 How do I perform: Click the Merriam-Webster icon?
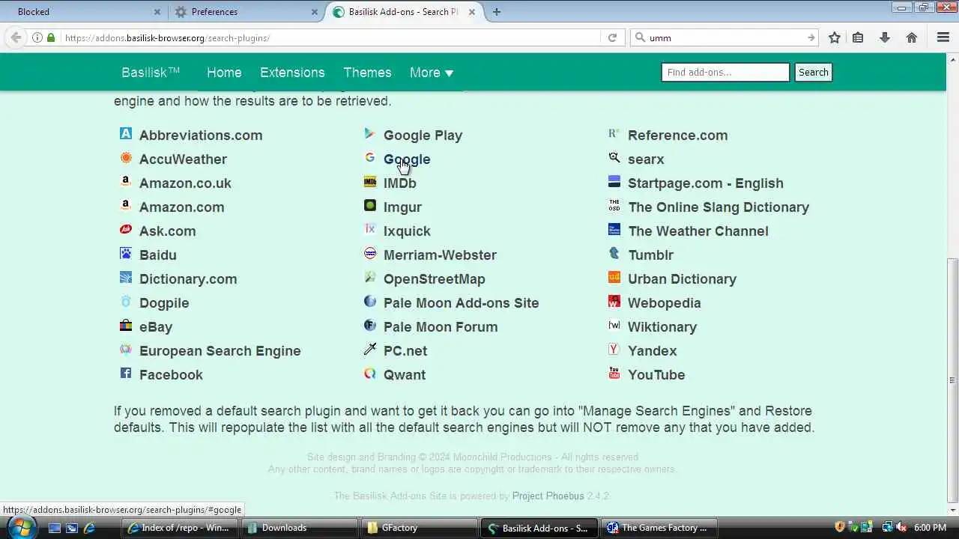(x=370, y=254)
